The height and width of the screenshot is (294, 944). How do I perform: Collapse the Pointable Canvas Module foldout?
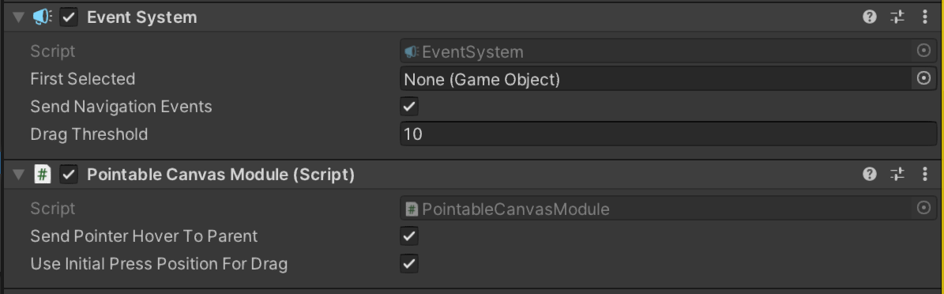tap(19, 175)
